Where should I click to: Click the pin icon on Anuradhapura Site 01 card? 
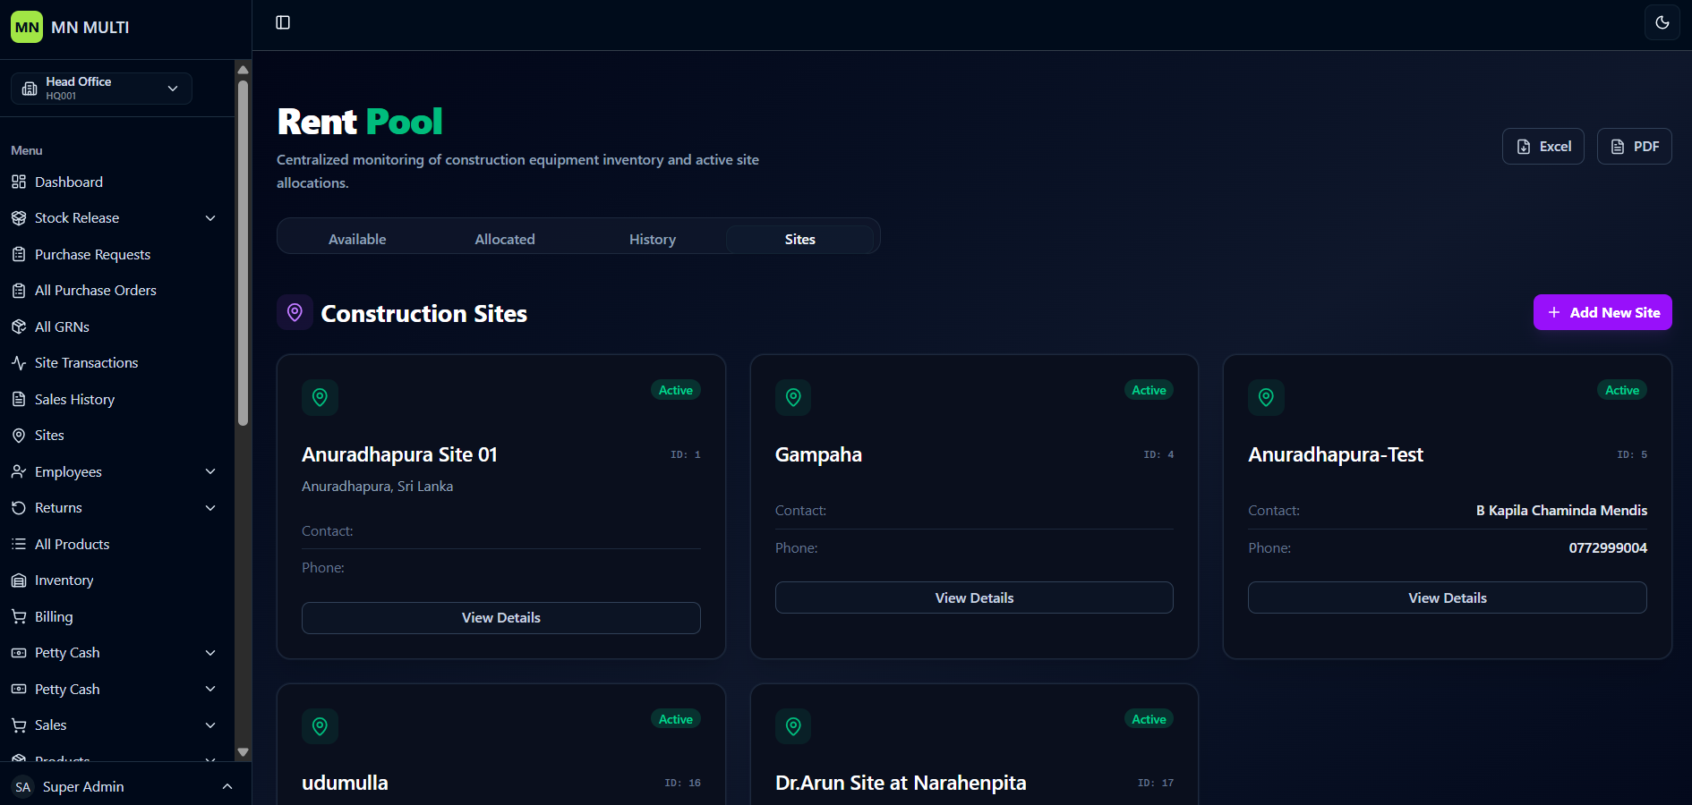[x=320, y=397]
